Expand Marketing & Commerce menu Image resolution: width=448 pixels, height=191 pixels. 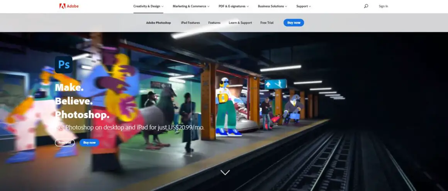pos(191,6)
